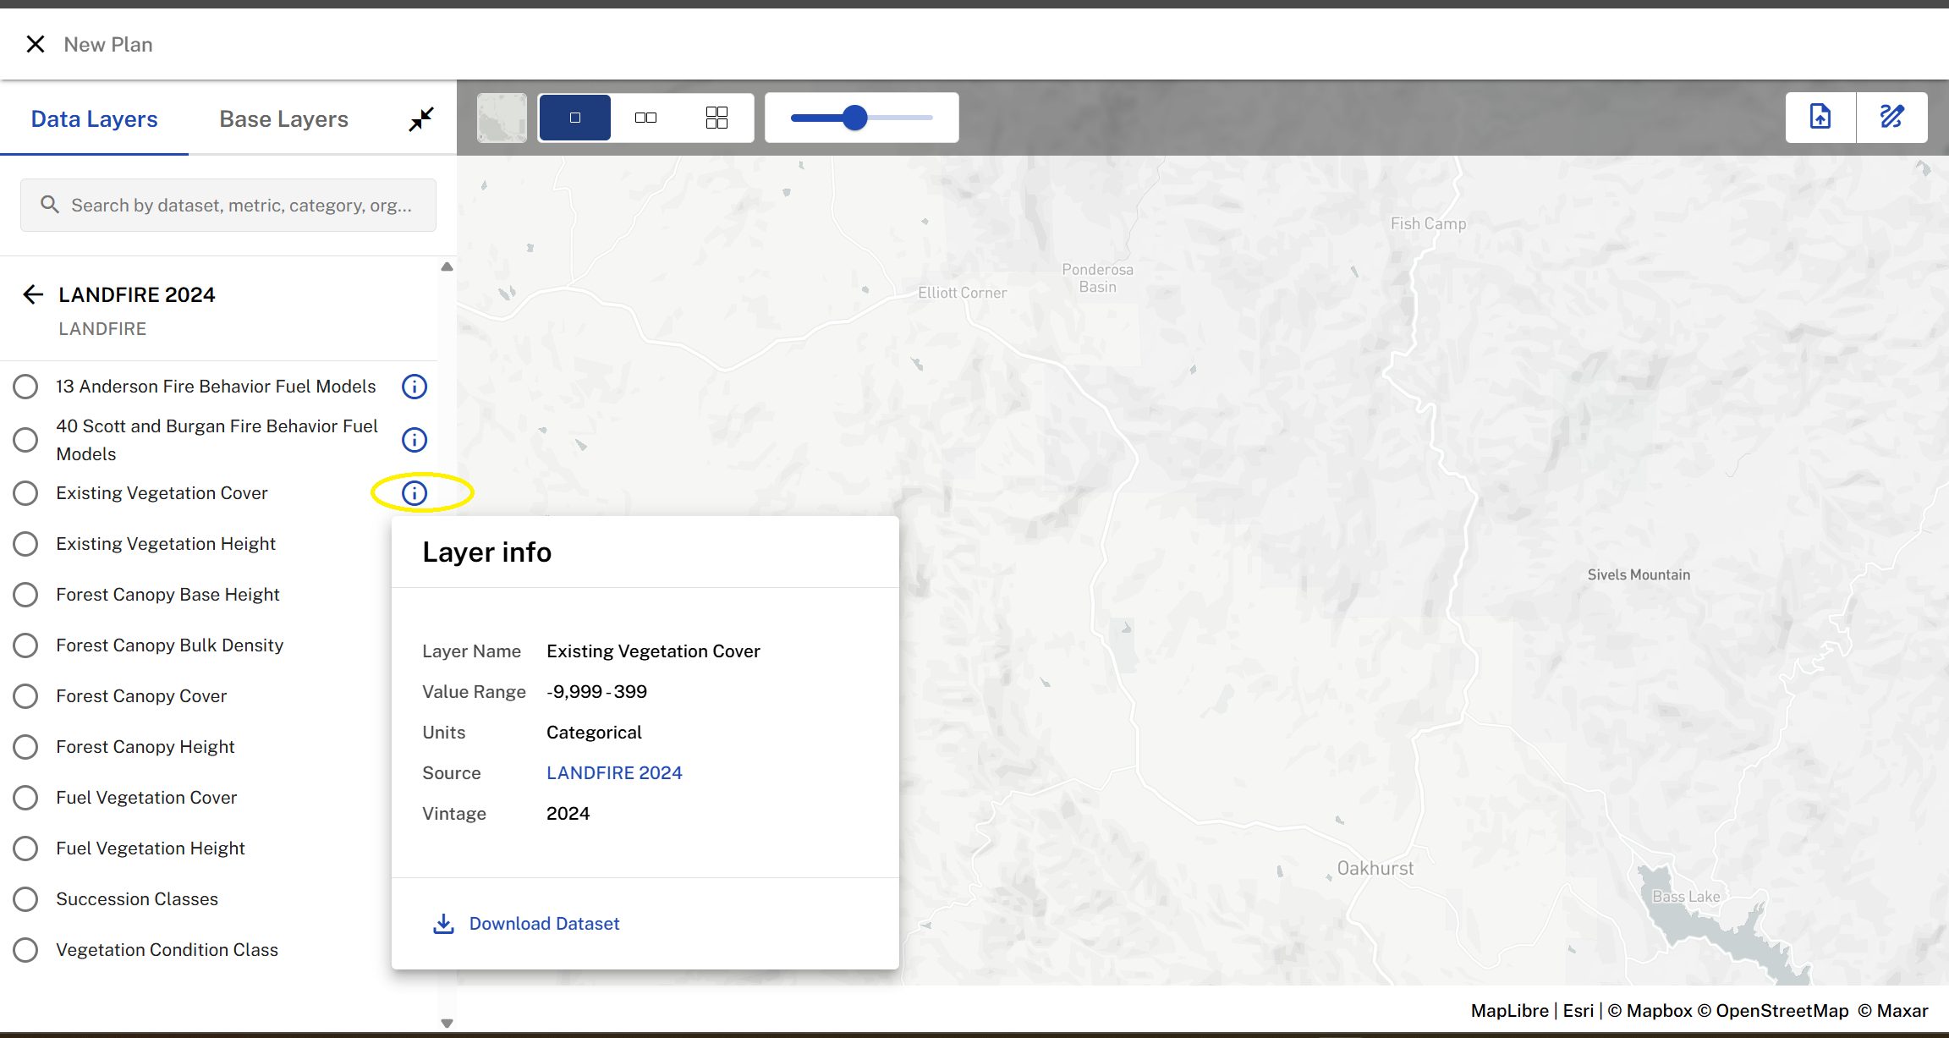Click the upload file icon

click(x=1820, y=117)
